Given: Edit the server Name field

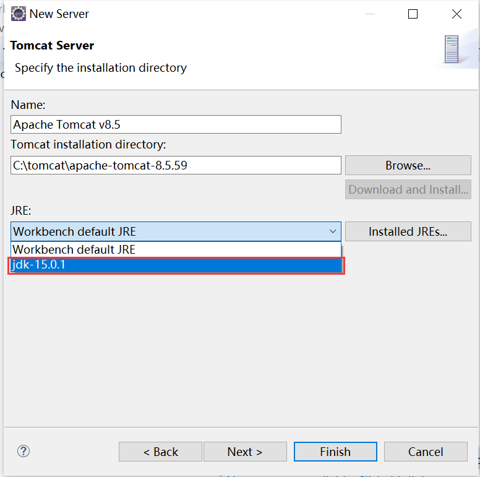Looking at the screenshot, I should click(x=176, y=124).
